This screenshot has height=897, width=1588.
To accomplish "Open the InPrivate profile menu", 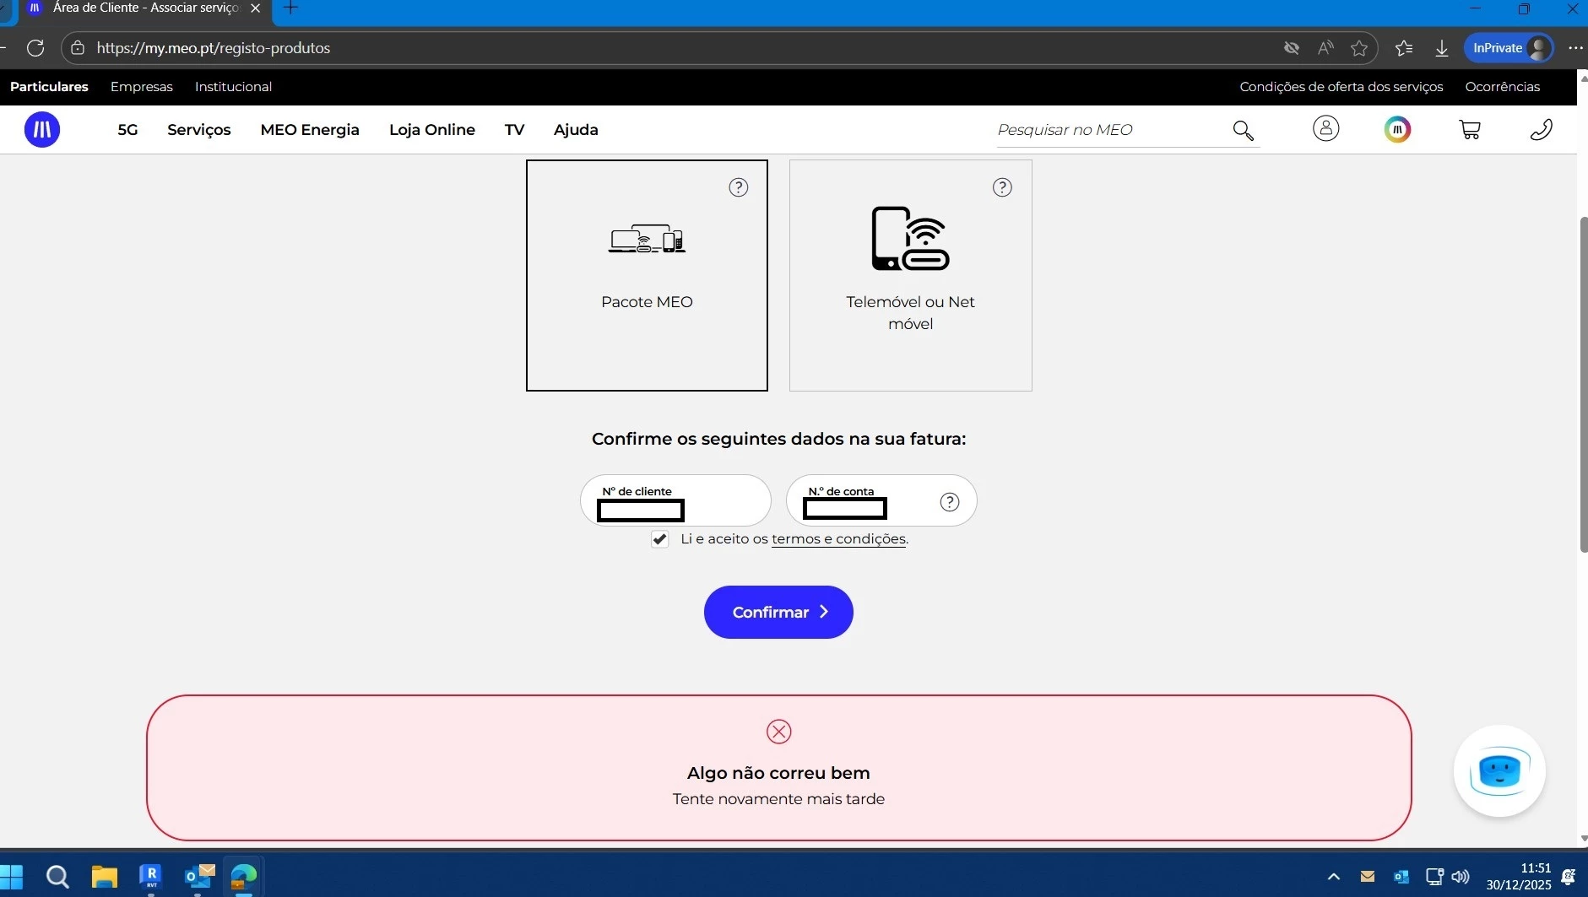I will pyautogui.click(x=1509, y=48).
